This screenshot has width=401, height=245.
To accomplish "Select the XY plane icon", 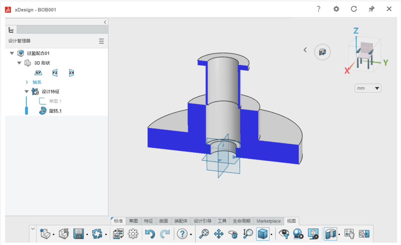I will click(x=38, y=73).
